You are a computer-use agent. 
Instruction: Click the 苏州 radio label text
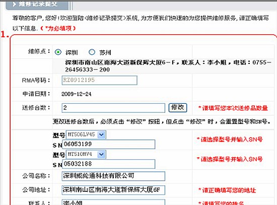point(105,52)
